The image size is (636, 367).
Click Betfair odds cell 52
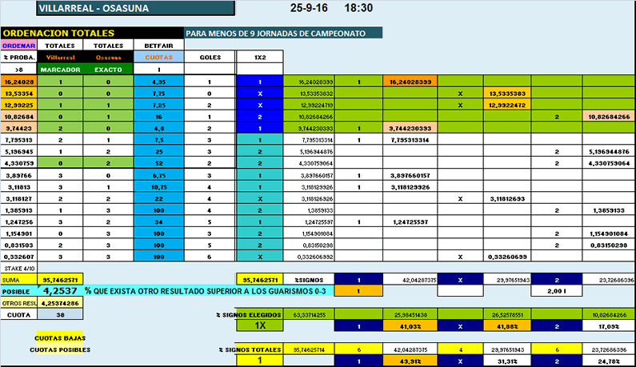click(x=158, y=163)
